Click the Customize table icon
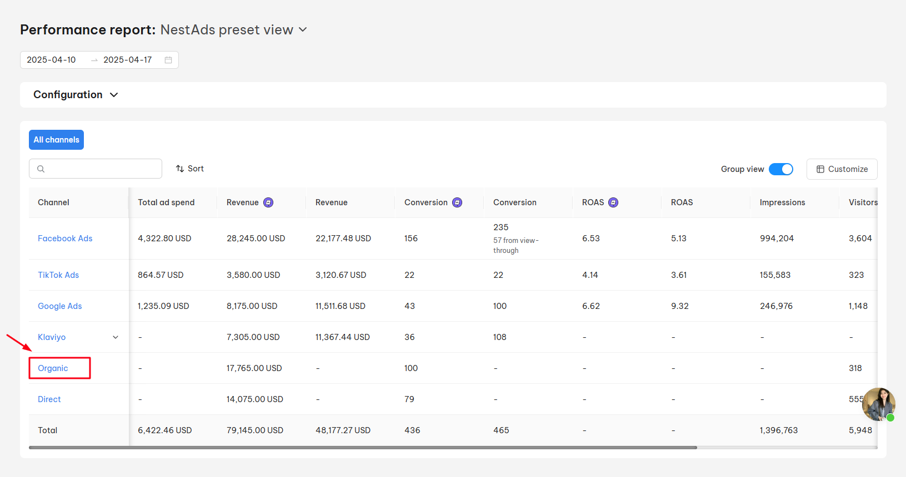 tap(820, 169)
